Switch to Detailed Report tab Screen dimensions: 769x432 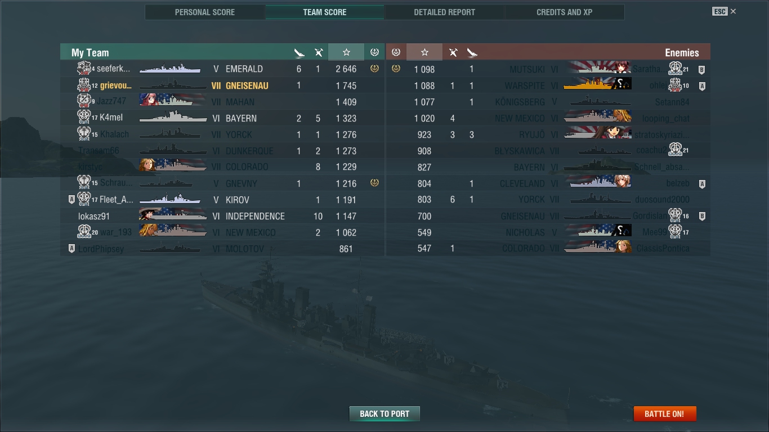[444, 12]
